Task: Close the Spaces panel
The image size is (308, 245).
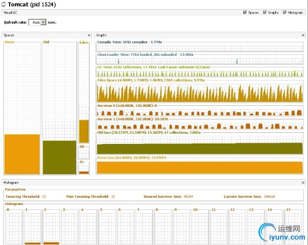Action: 89,35
